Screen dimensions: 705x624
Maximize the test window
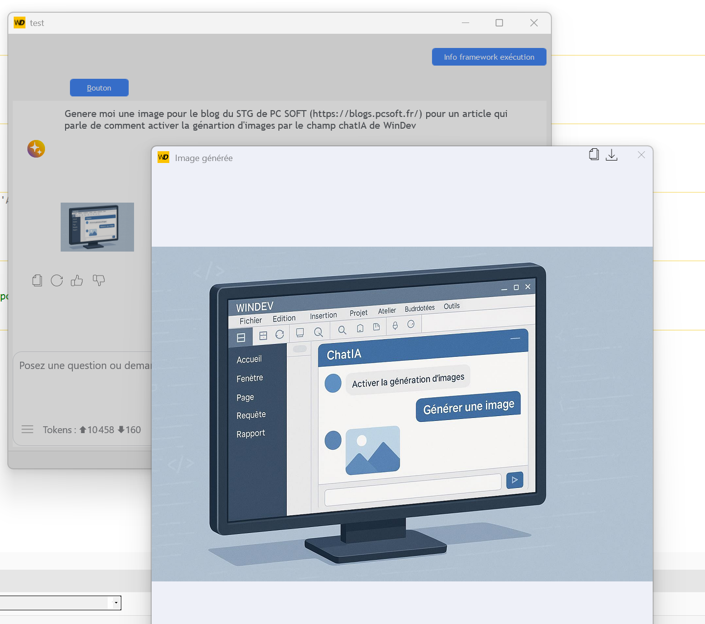pos(499,23)
